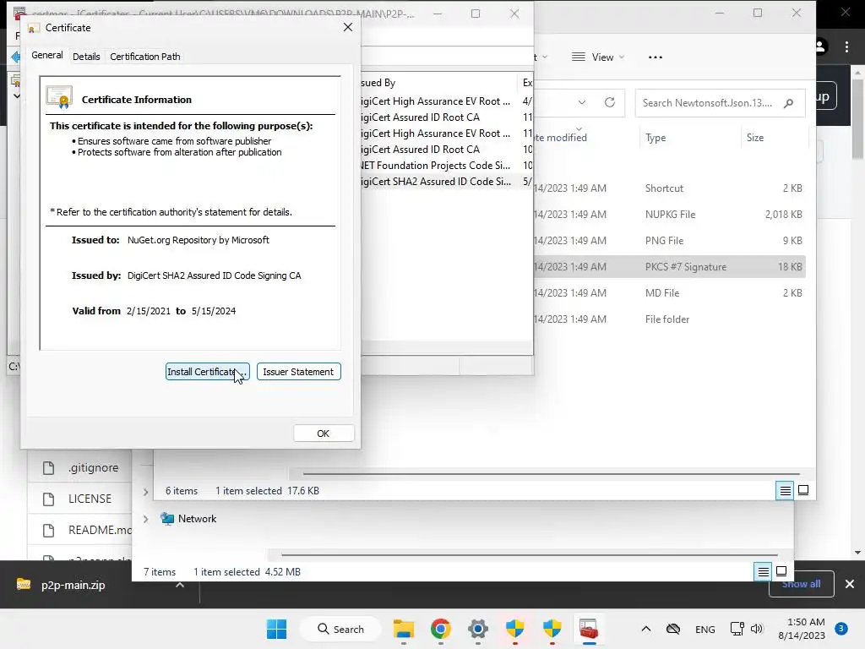Open volume control in system tray
The image size is (865, 649).
coord(757,629)
